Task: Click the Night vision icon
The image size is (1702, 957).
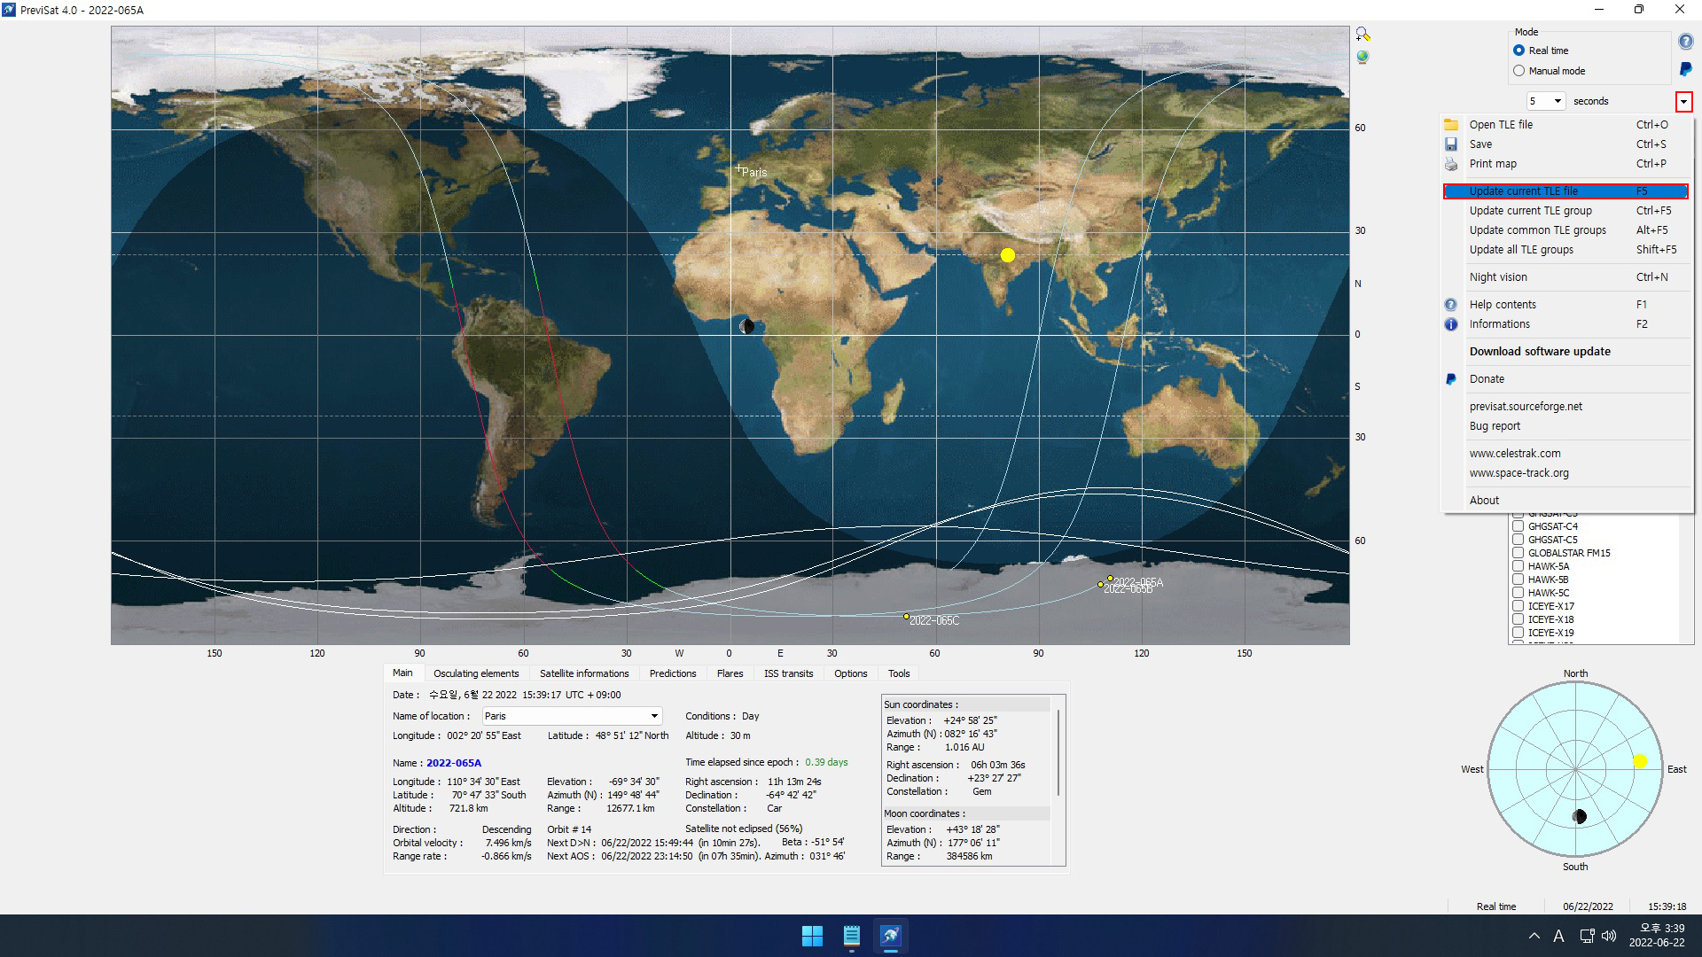Action: 1495,277
